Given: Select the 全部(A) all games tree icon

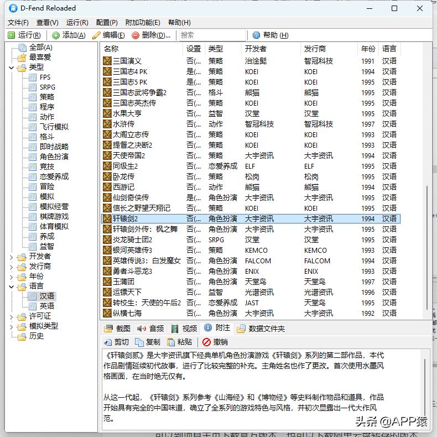Looking at the screenshot, I should [x=22, y=48].
